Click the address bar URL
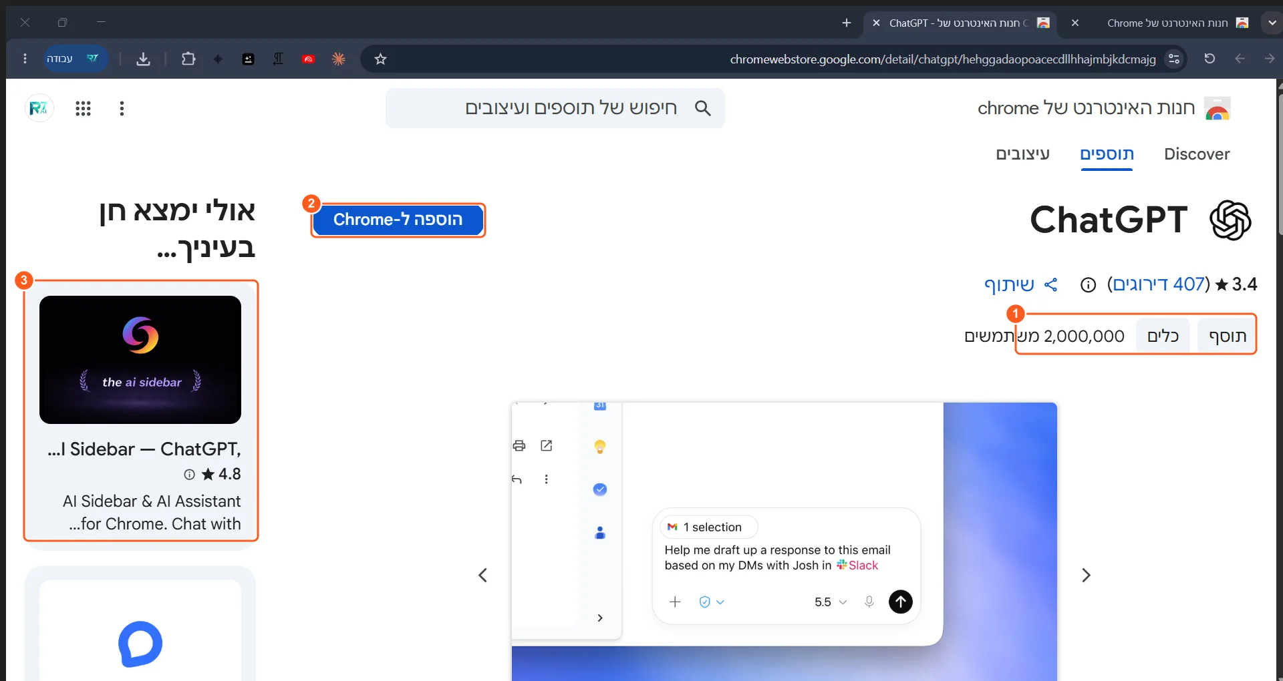Viewport: 1283px width, 681px height. [x=943, y=59]
